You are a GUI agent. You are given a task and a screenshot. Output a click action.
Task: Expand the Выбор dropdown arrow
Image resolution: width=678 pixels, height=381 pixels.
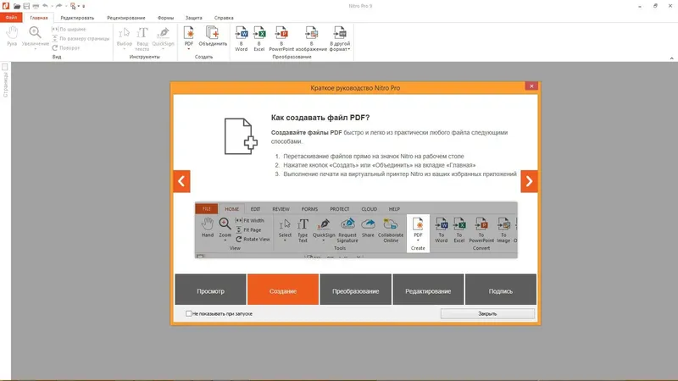pyautogui.click(x=124, y=49)
